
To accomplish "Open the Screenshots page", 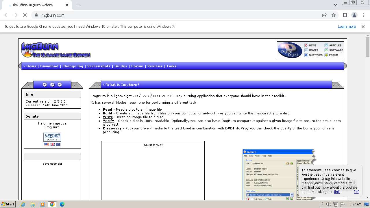I will [99, 66].
